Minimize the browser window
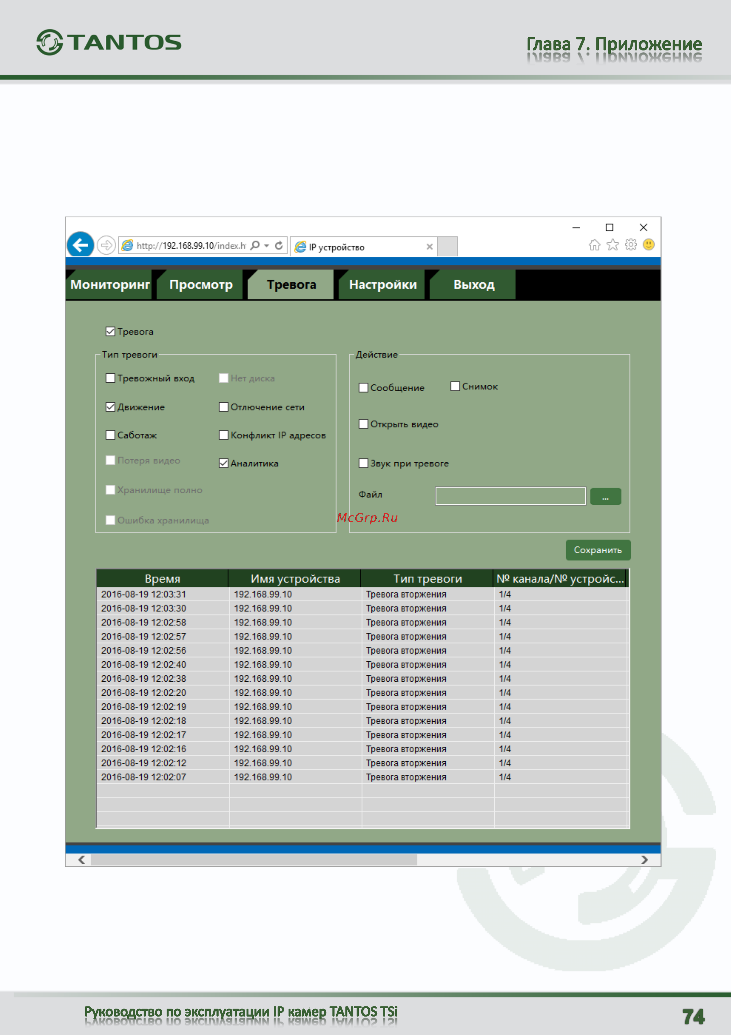Image resolution: width=731 pixels, height=1035 pixels. click(576, 228)
